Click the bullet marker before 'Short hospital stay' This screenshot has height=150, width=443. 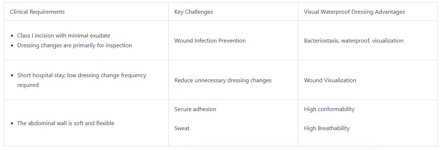point(13,76)
